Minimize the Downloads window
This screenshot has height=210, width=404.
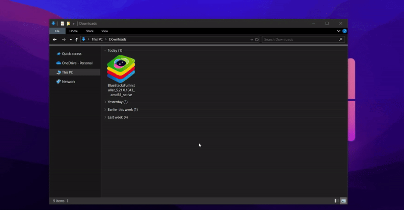click(314, 23)
